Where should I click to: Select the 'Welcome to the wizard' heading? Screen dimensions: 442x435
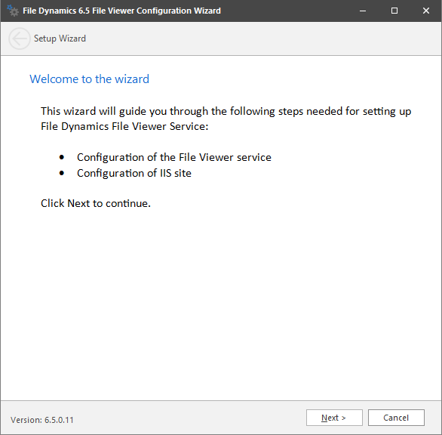coord(89,79)
